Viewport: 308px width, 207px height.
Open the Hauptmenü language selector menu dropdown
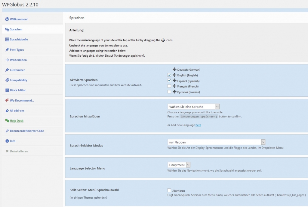click(x=179, y=165)
